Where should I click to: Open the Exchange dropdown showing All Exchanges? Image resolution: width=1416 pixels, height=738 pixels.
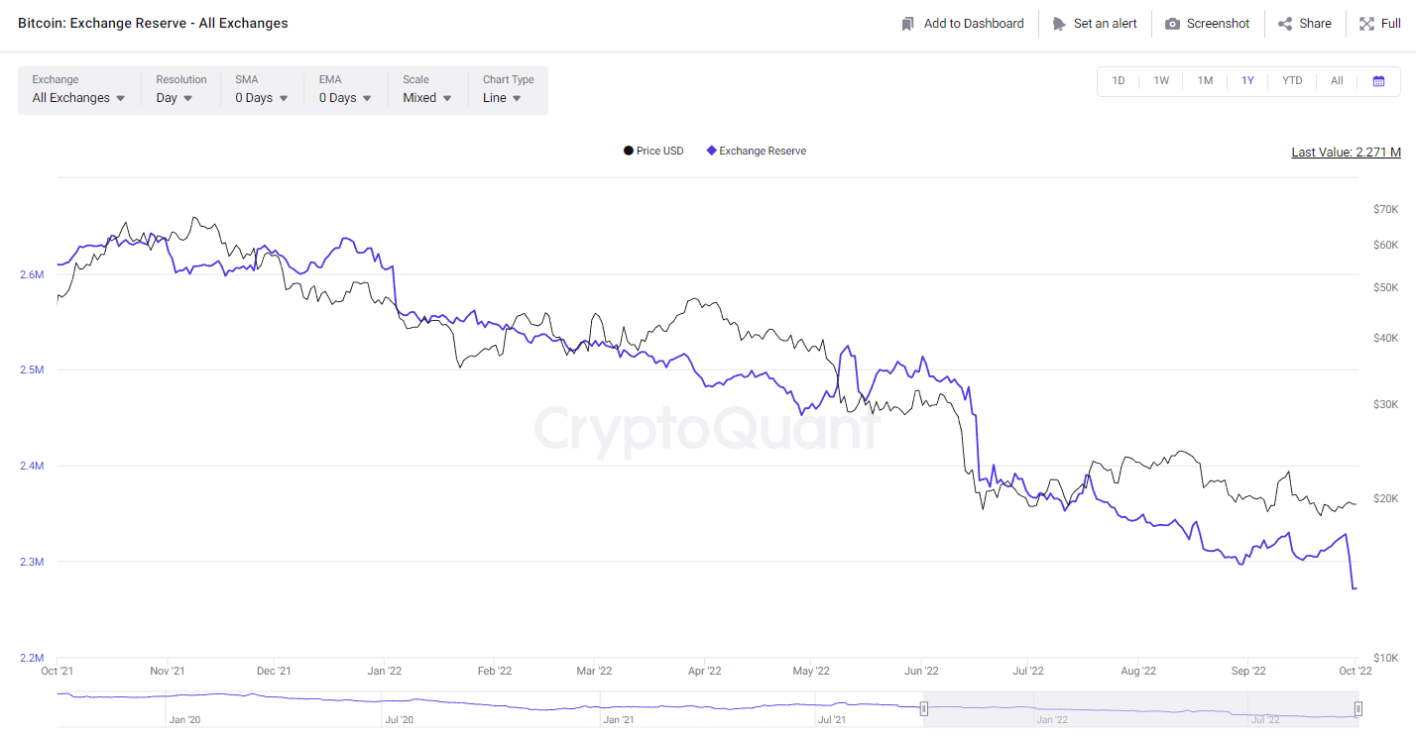(78, 98)
